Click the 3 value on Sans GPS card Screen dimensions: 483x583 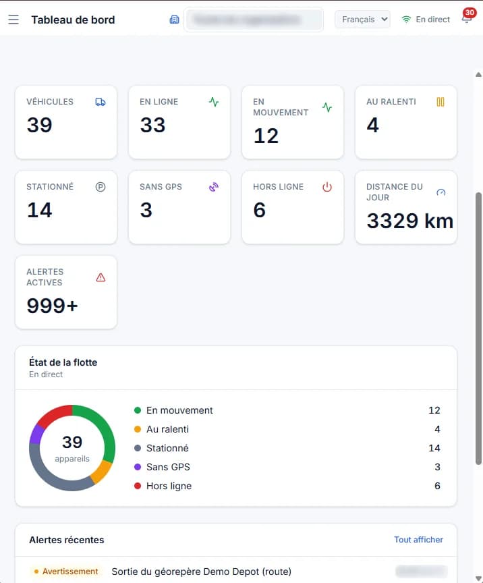[146, 210]
